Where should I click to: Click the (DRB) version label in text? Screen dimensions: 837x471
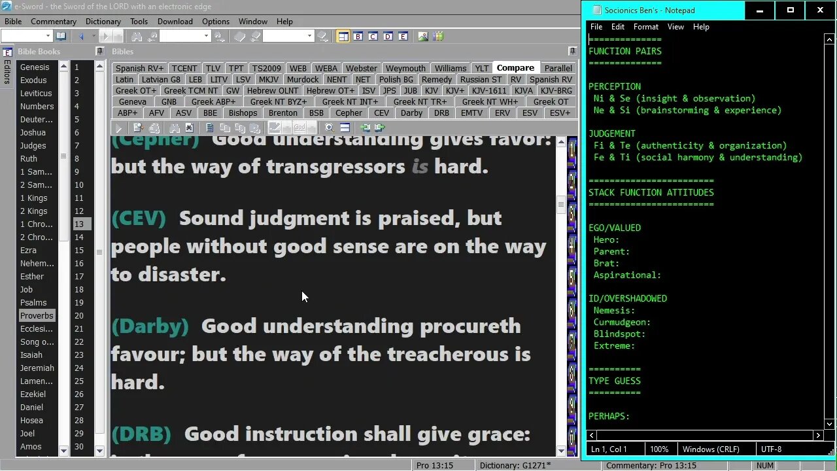[x=141, y=434]
